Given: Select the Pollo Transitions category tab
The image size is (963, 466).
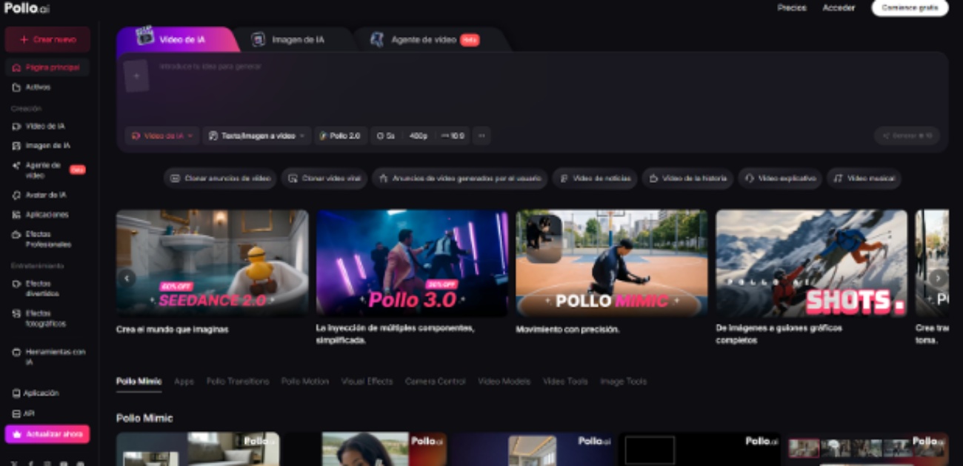Looking at the screenshot, I should [x=237, y=382].
